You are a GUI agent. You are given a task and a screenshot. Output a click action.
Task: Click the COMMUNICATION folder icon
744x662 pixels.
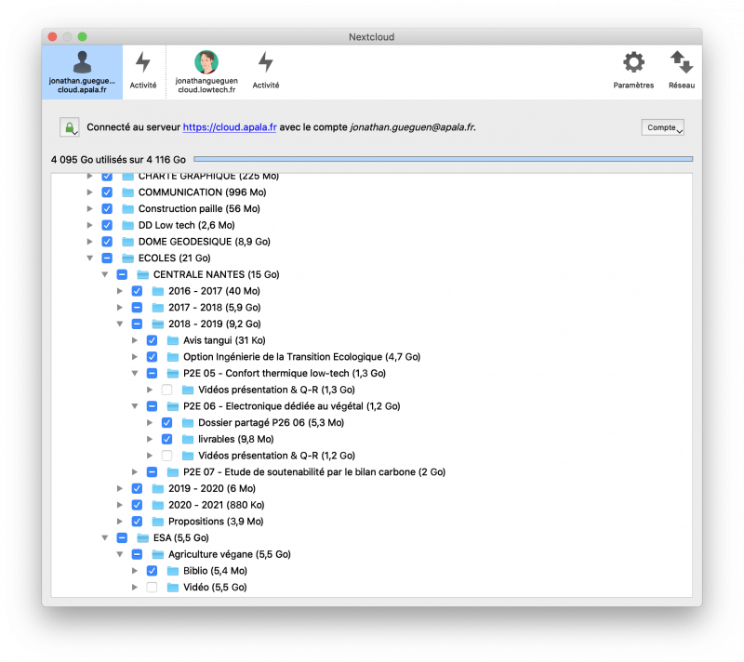[126, 192]
